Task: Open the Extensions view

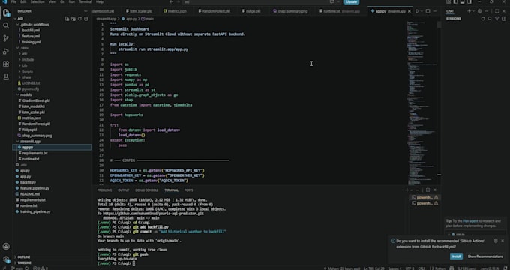Action: click(x=6, y=64)
